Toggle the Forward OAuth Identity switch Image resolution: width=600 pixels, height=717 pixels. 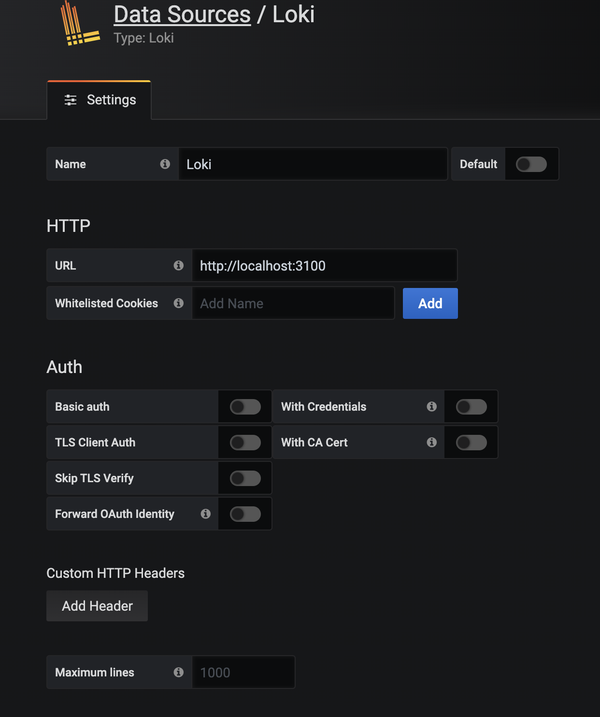click(x=245, y=514)
